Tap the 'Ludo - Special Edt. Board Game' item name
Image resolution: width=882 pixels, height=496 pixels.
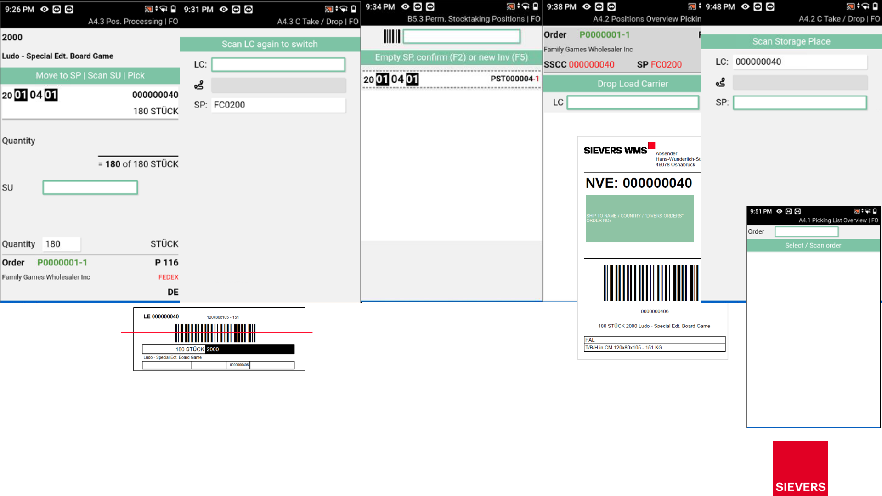(57, 56)
